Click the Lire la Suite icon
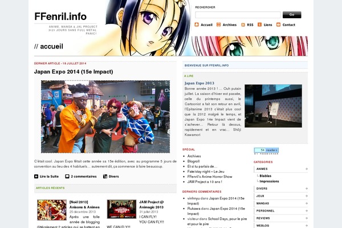Viewport: 342px width, 228px height. (36, 176)
